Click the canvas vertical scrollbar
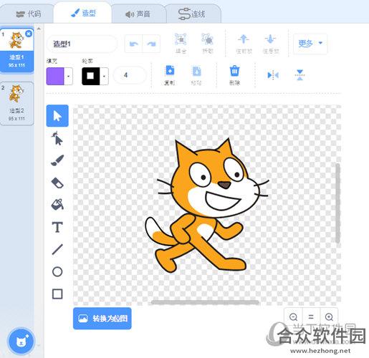The width and height of the screenshot is (369, 358). [337, 203]
